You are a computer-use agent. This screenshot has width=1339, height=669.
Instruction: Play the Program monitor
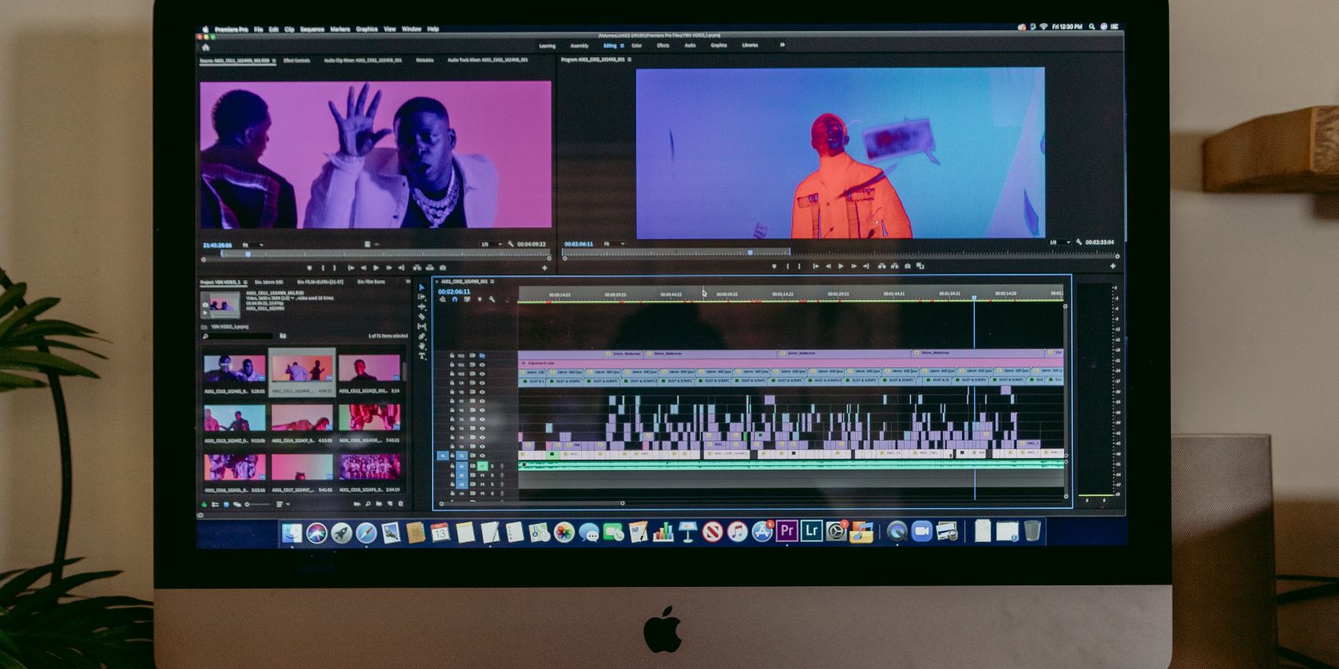pos(840,266)
